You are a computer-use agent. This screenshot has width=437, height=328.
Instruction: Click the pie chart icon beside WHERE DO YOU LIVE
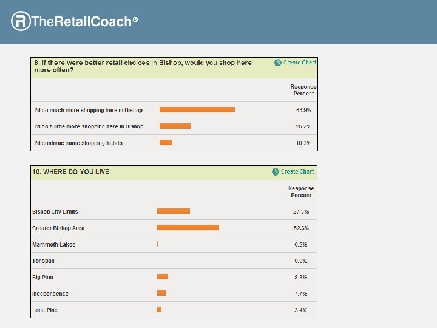point(276,172)
